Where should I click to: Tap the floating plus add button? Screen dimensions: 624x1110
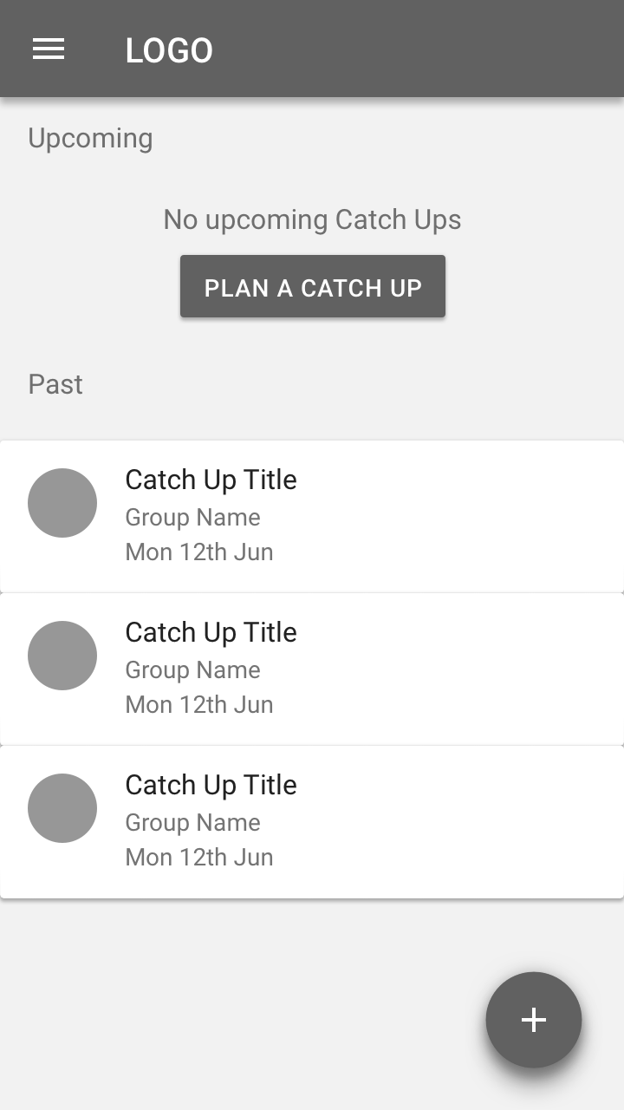(533, 1020)
